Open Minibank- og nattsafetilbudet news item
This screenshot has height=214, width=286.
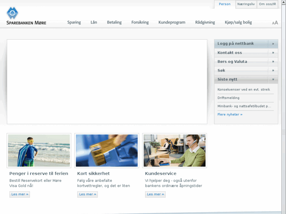[244, 106]
